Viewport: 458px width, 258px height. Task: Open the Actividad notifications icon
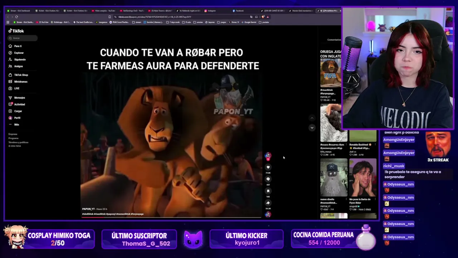tap(10, 104)
